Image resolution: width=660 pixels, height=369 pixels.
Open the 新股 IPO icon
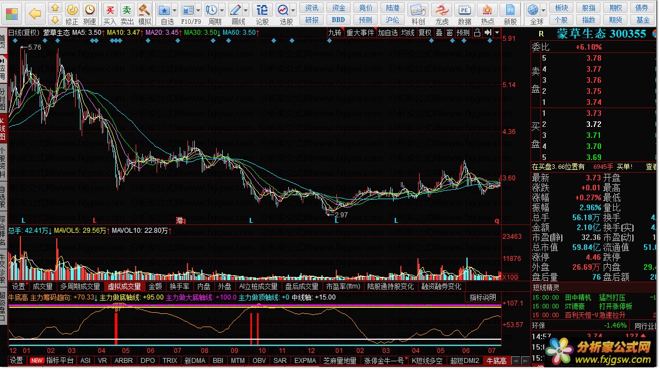(x=510, y=14)
